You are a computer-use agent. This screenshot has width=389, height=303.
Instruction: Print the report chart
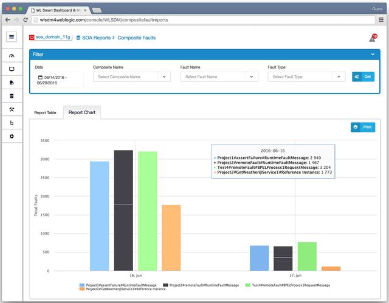[x=363, y=128]
